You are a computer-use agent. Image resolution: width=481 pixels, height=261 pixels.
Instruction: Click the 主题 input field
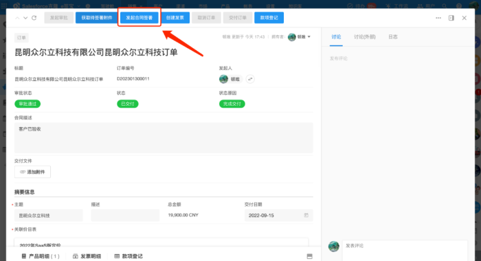49,215
